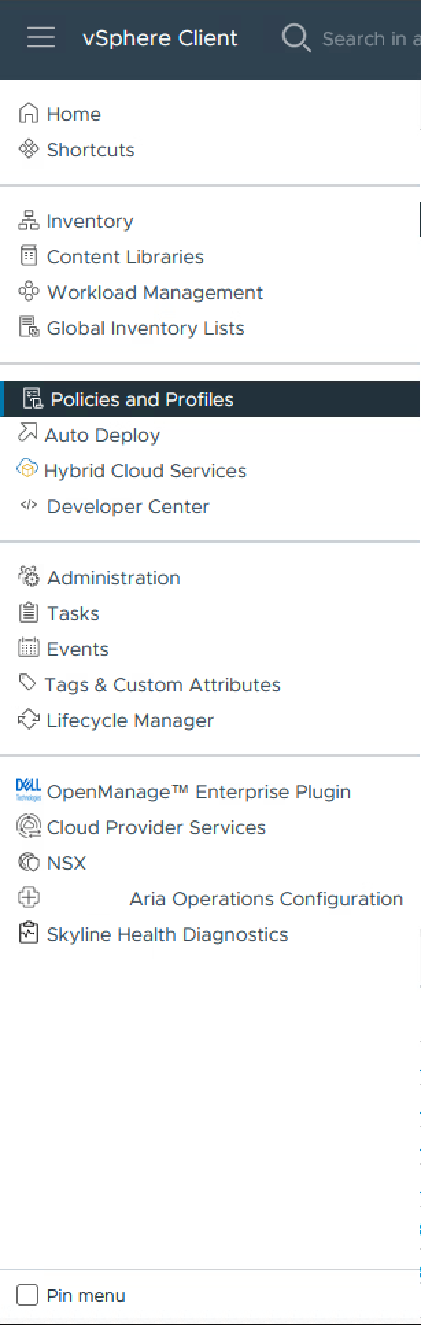Click the Workload Management icon

[28, 292]
